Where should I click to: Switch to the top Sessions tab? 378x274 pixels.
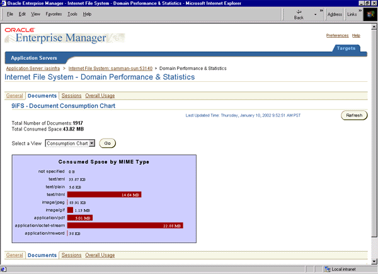coord(71,96)
